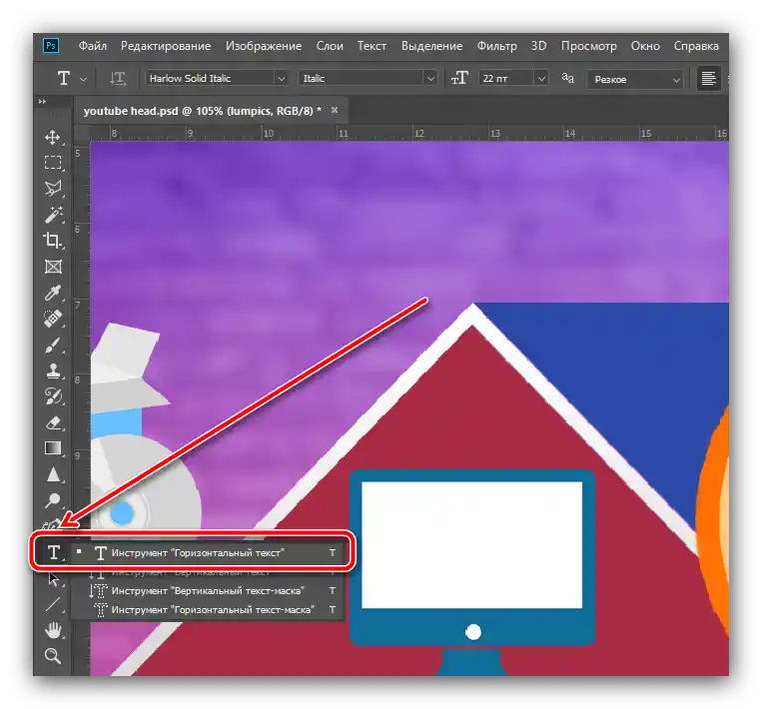Click the font size icon in options bar

pos(459,78)
